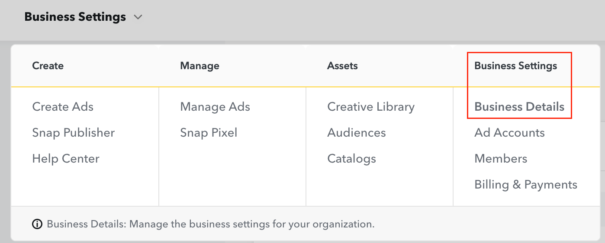The image size is (605, 243).
Task: Click the Business Details description text in the footer
Action: 210,224
